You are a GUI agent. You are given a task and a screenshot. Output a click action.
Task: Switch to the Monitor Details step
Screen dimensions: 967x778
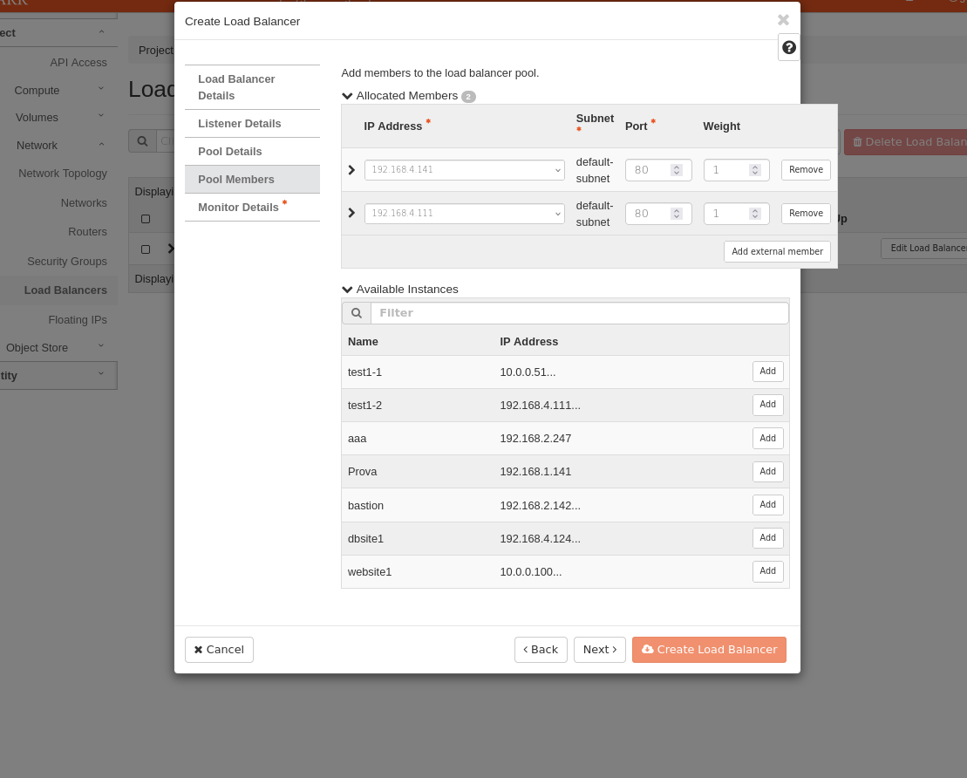pos(238,208)
